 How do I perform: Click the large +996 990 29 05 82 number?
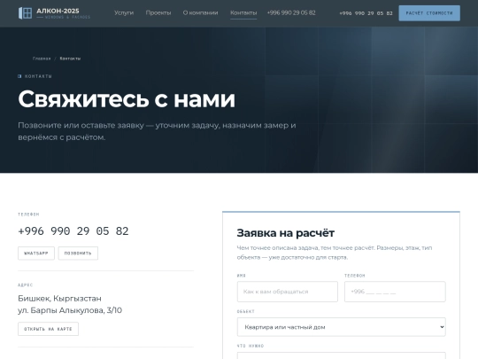pyautogui.click(x=73, y=231)
